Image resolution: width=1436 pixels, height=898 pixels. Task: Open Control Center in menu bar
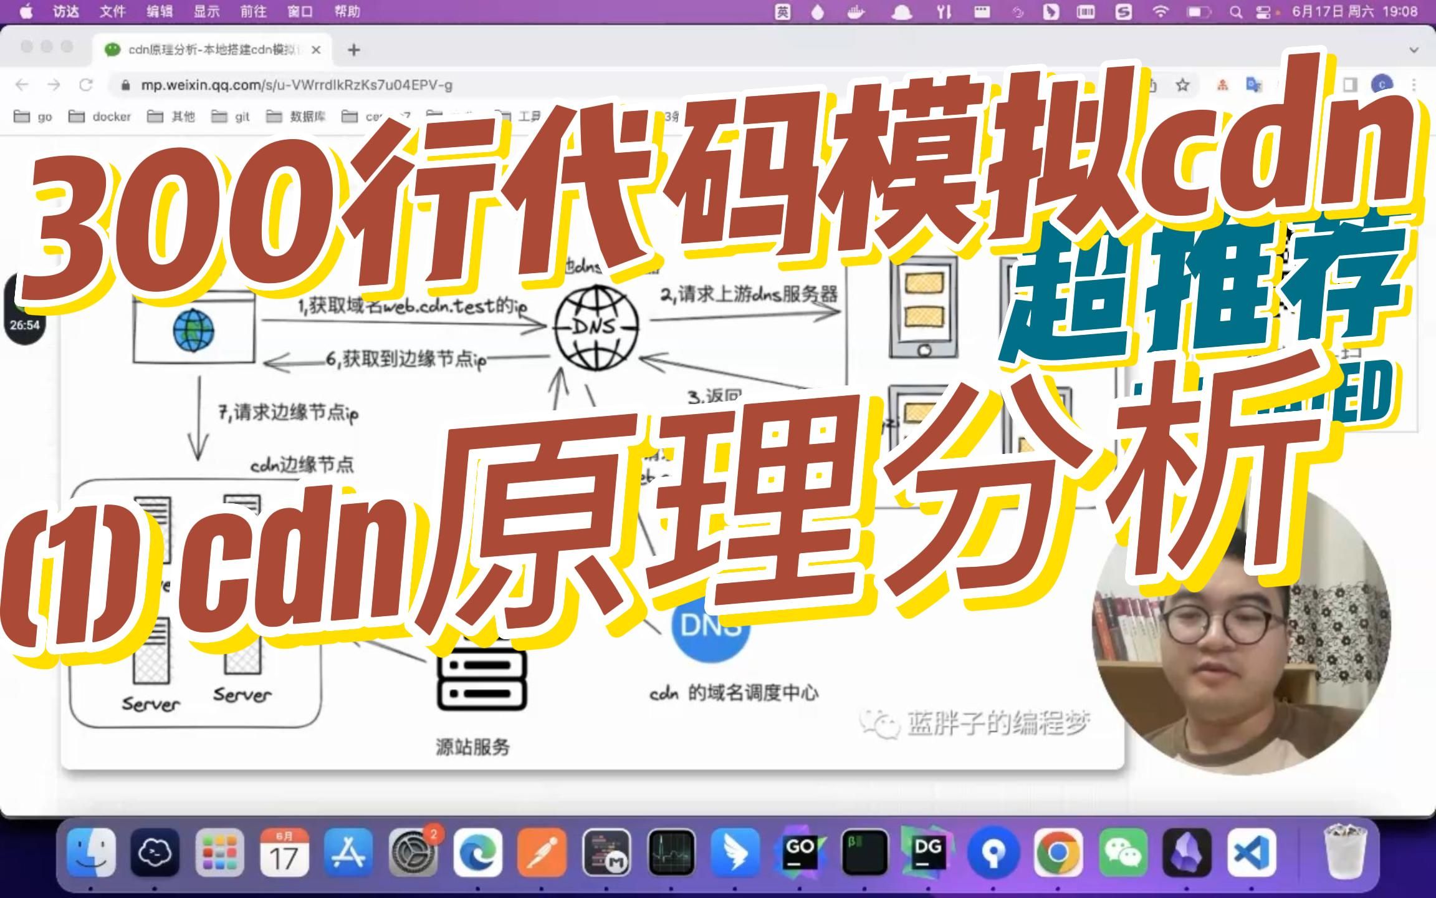click(x=1263, y=12)
